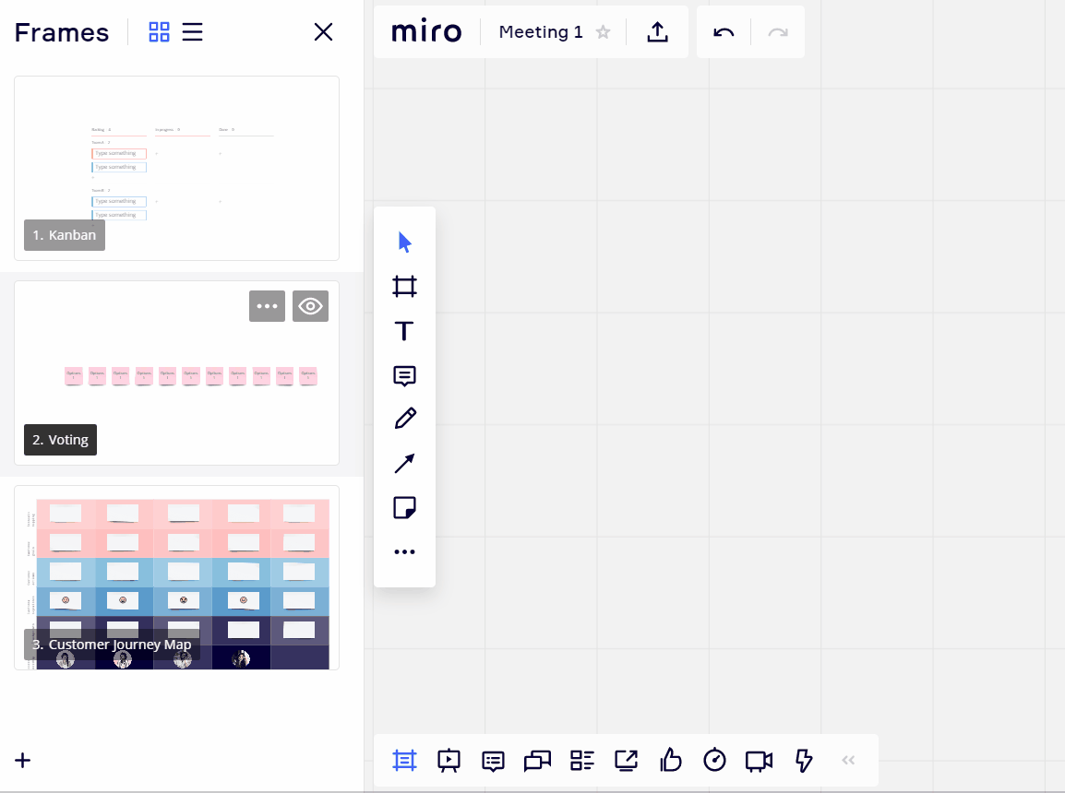Open the 2. Voting frame thumbnail
The image size is (1065, 793).
(x=176, y=373)
